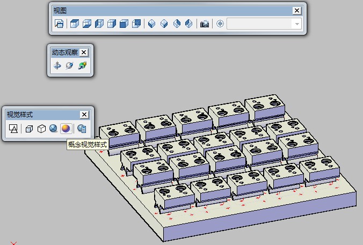Activate Constrained Orbit tool
The width and height of the screenshot is (363, 245).
click(x=57, y=65)
